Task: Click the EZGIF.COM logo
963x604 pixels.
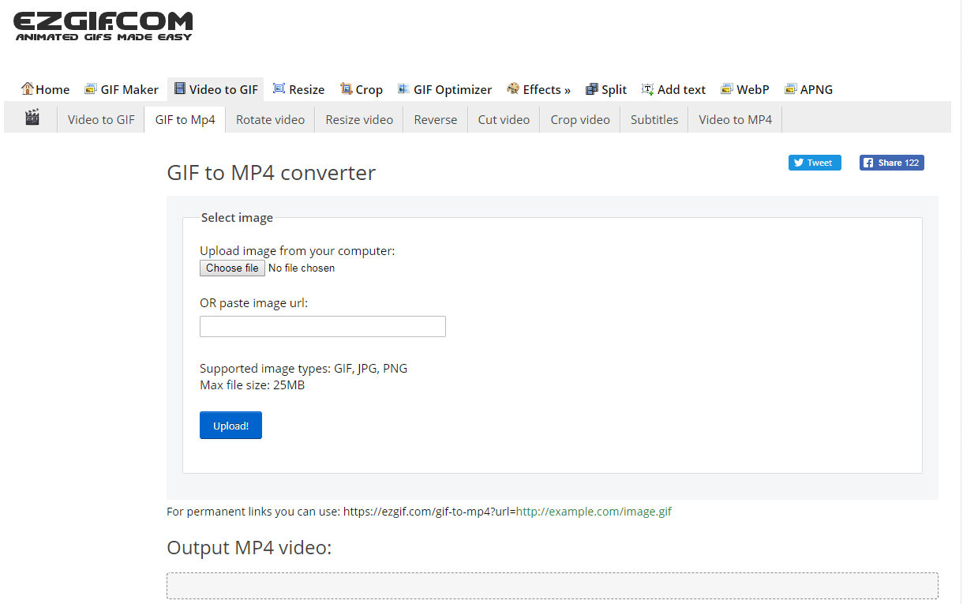Action: click(x=103, y=26)
